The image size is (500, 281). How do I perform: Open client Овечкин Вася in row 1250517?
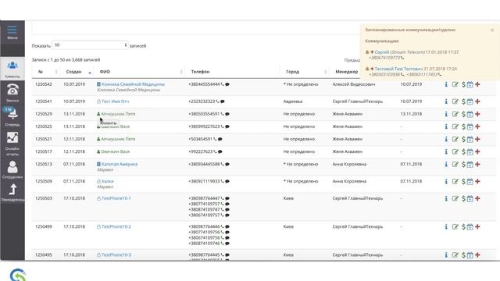tap(115, 151)
